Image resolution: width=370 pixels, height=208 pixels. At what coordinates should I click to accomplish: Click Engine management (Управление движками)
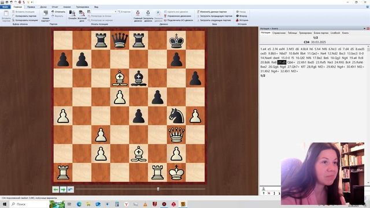[177, 16]
